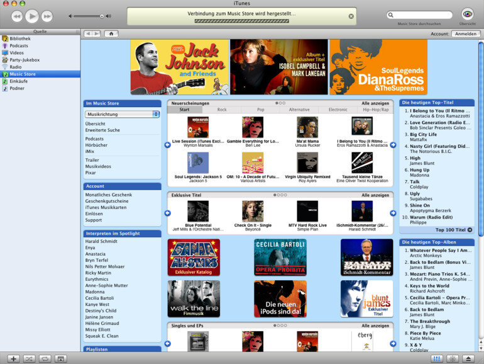Skip to next track button
The height and width of the screenshot is (364, 484).
tap(47, 16)
